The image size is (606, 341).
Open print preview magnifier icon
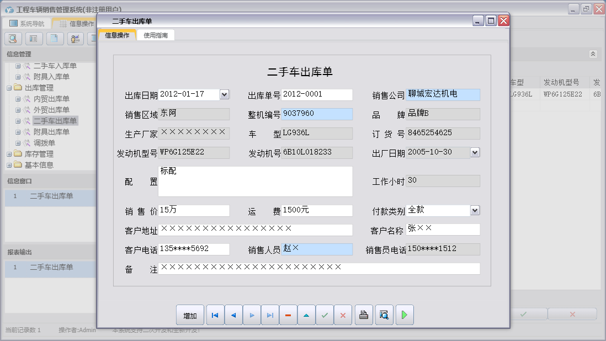click(x=384, y=315)
